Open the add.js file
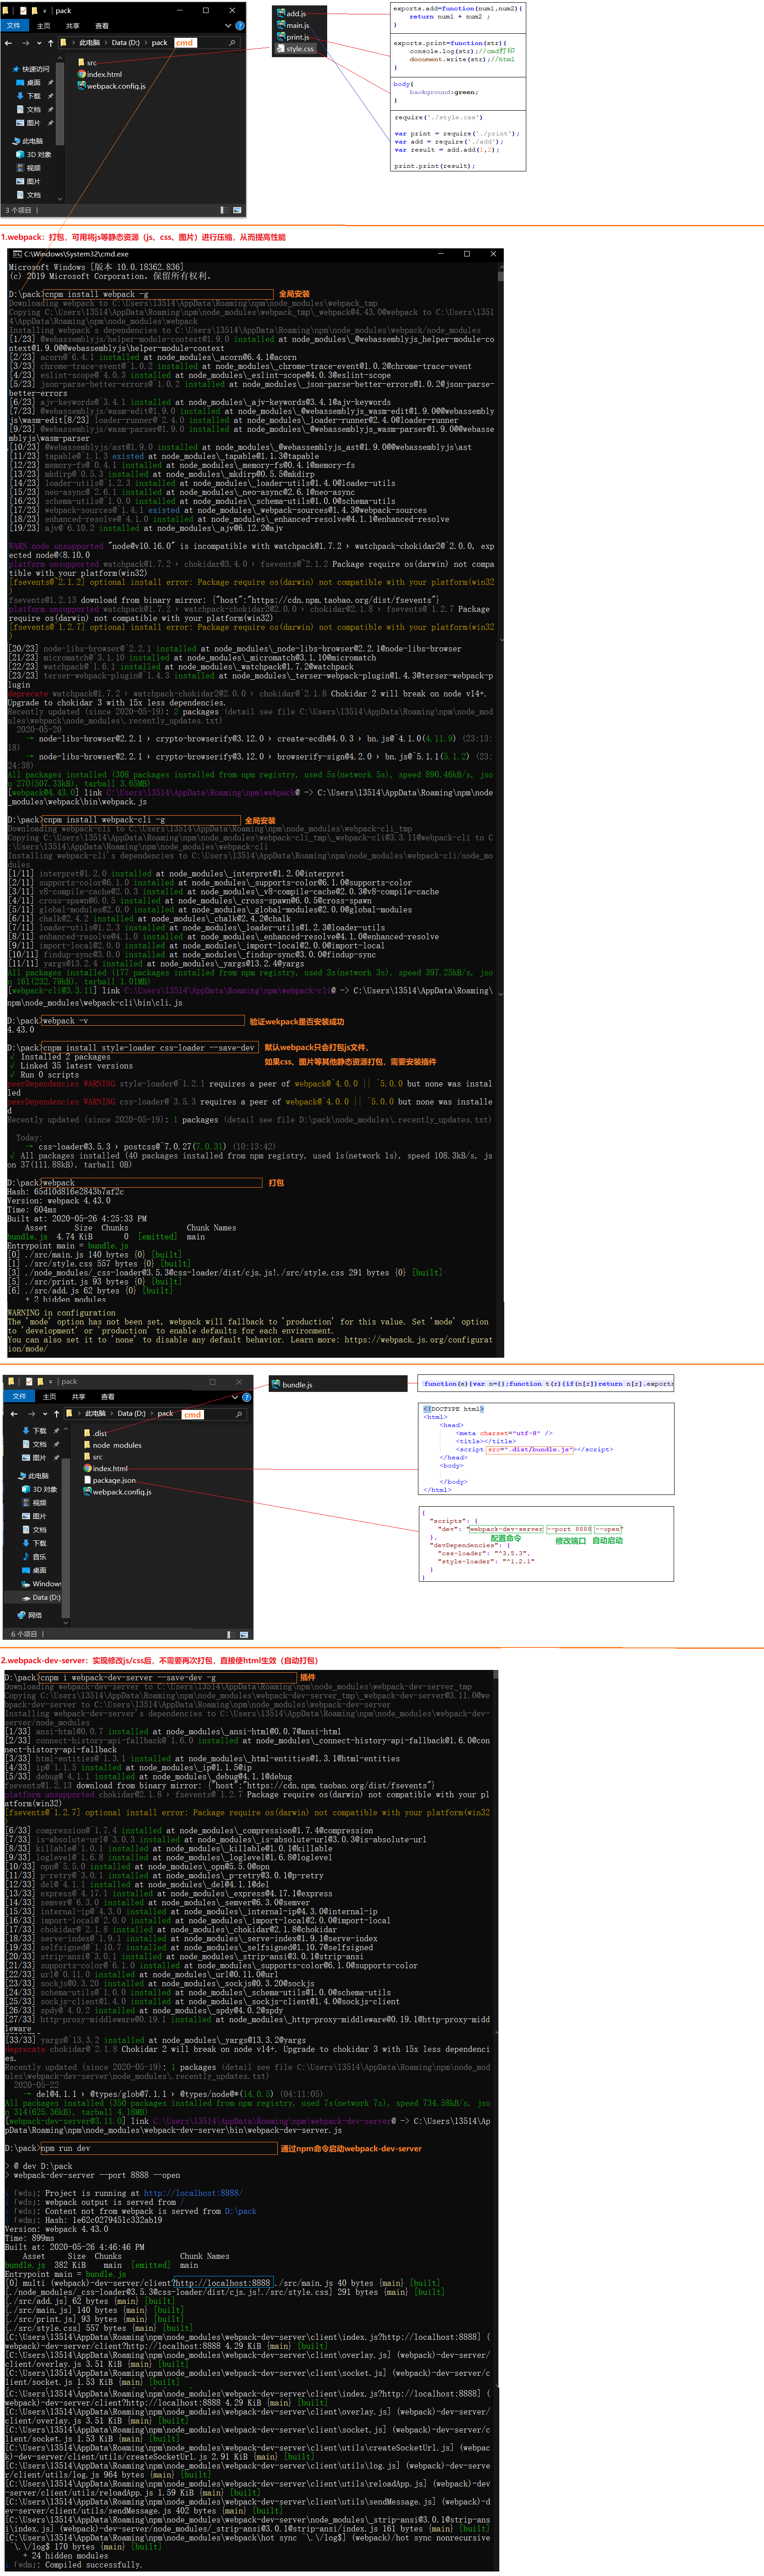Screen dimensions: 764x2576 pos(297,14)
